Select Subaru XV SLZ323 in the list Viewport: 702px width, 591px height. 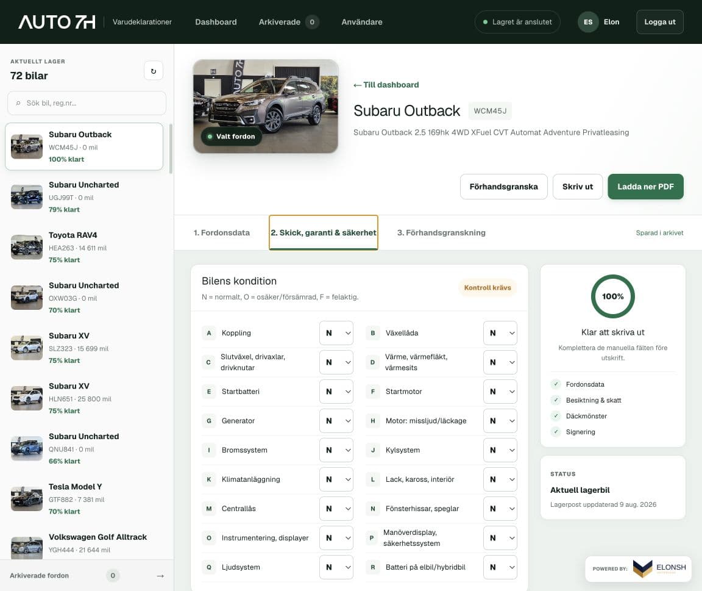click(84, 348)
